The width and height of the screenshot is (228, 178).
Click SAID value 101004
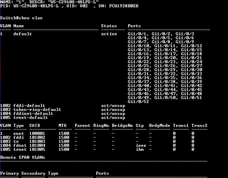37,145
